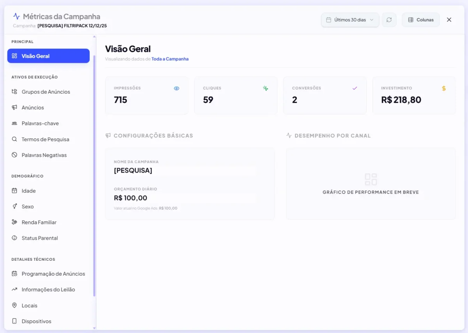Open the Últimos 30 dias date dropdown
This screenshot has height=333, width=468.
coord(349,20)
